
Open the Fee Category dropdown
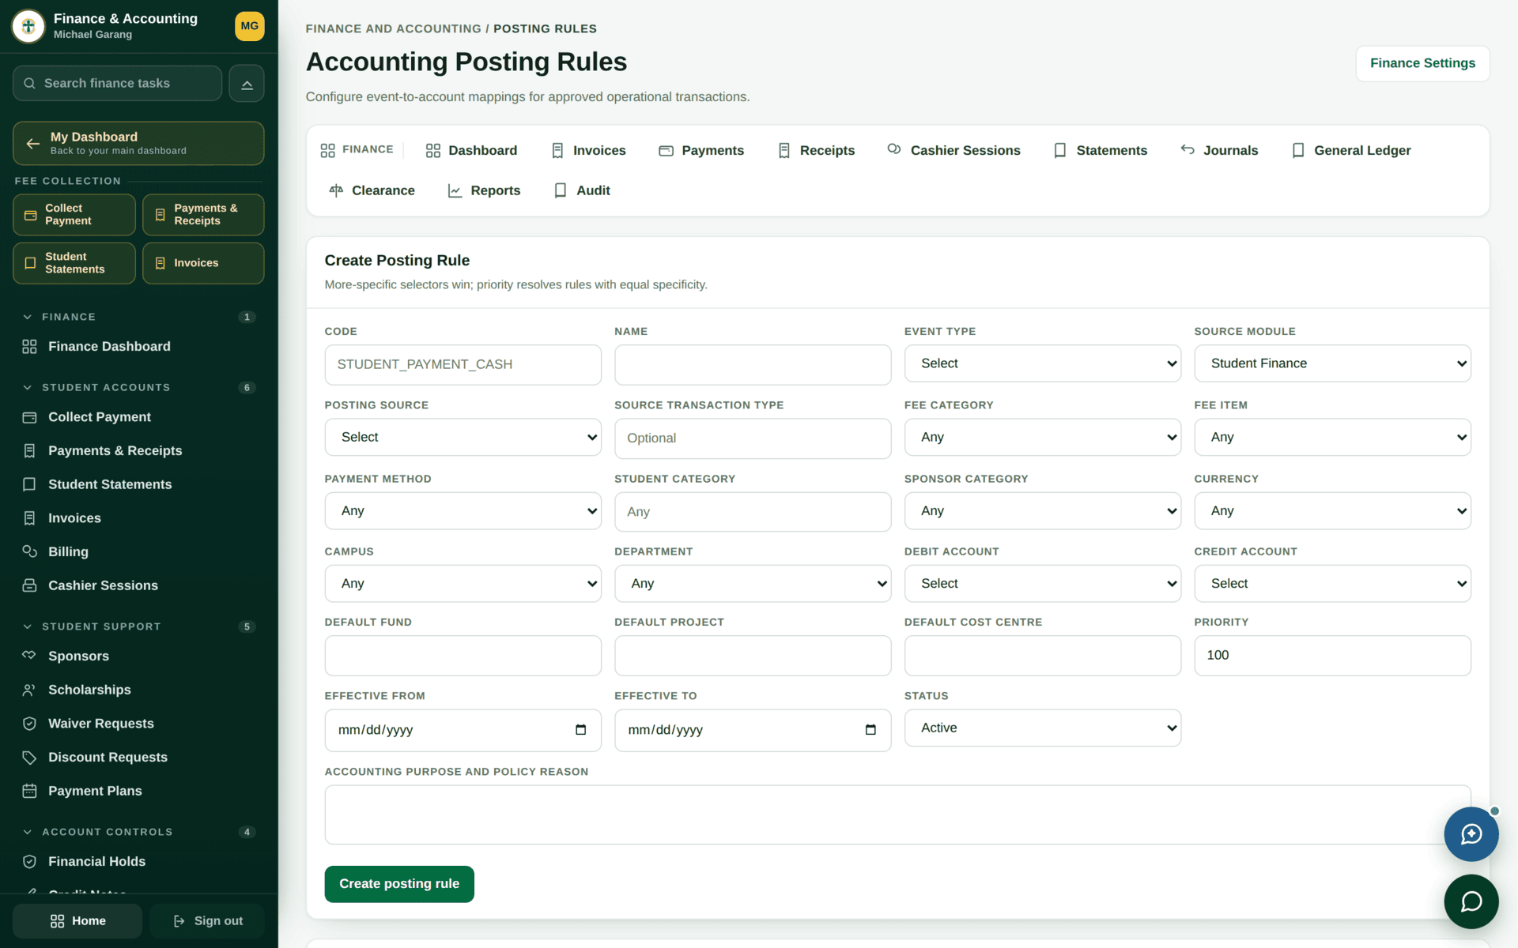[1042, 437]
